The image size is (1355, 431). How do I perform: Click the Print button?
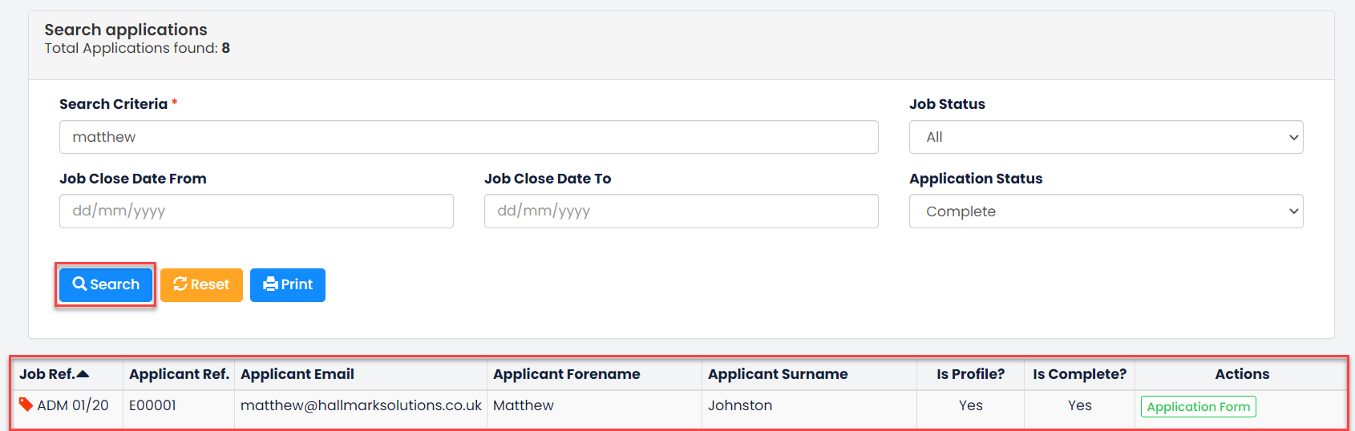(288, 284)
